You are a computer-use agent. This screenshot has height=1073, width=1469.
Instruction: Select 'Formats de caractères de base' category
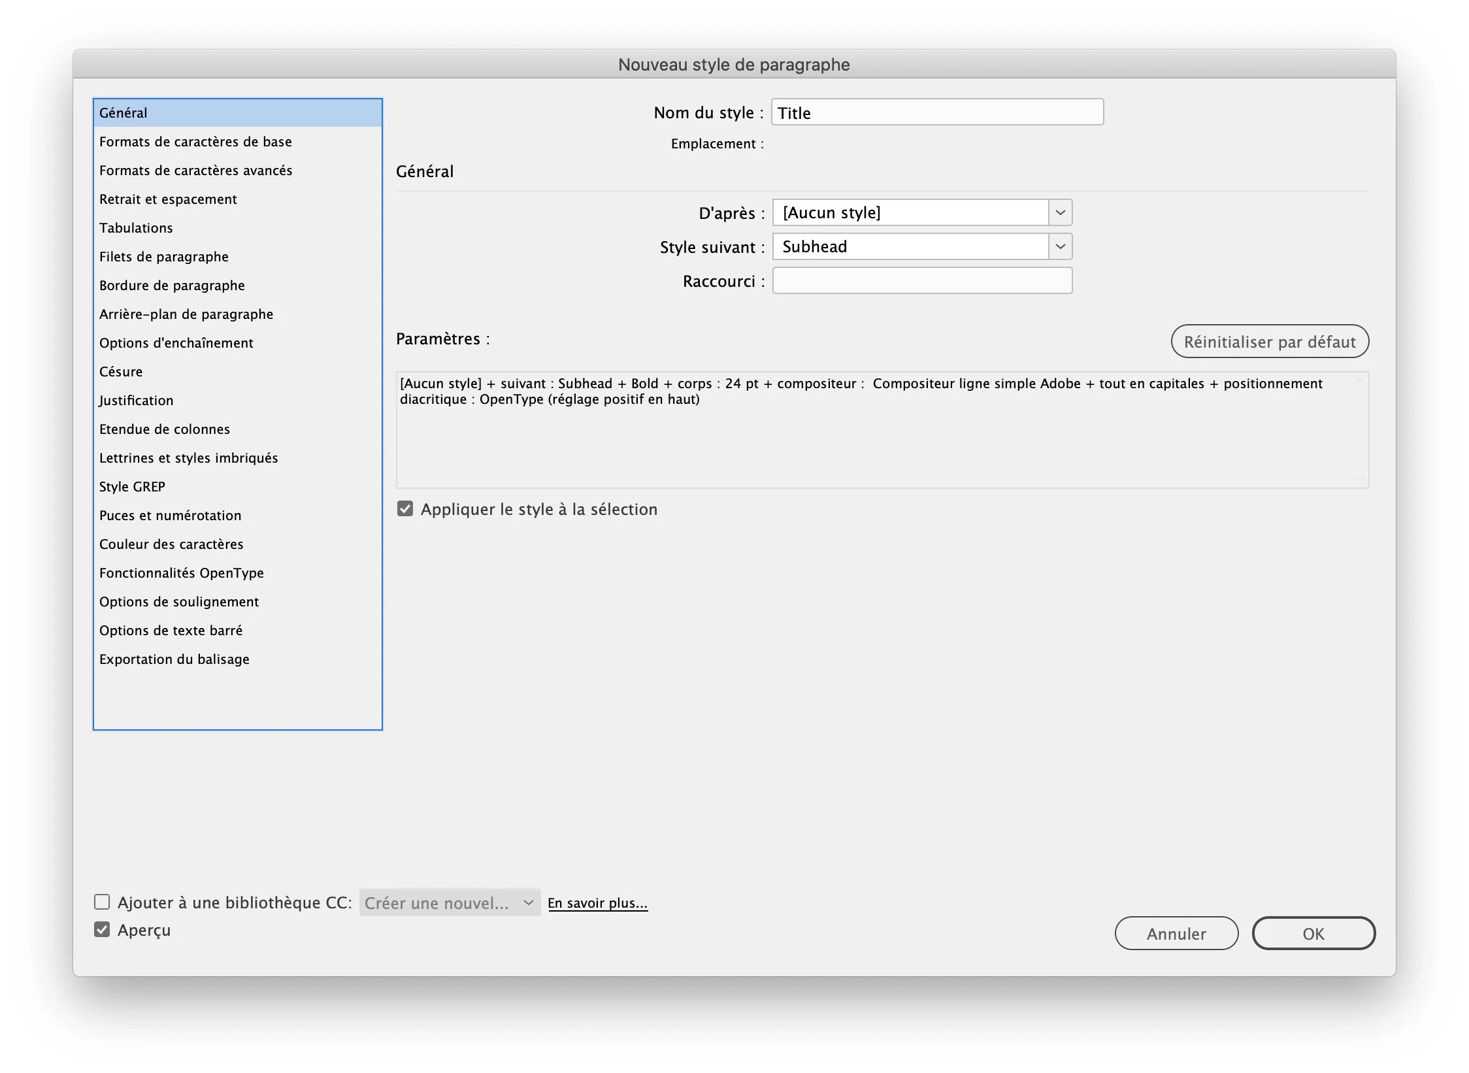click(195, 142)
